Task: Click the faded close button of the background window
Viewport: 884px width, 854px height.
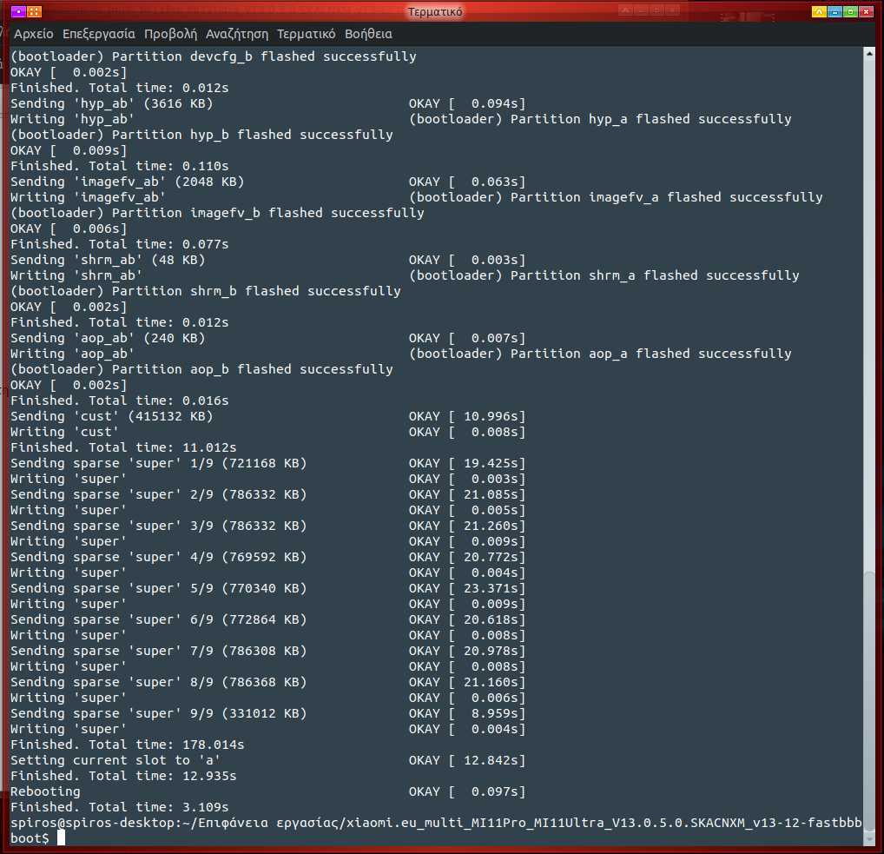Action: point(673,10)
